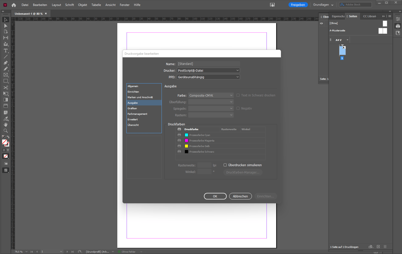Open the Farbe Composite-CMYK dropdown
The image size is (402, 254).
(211, 95)
